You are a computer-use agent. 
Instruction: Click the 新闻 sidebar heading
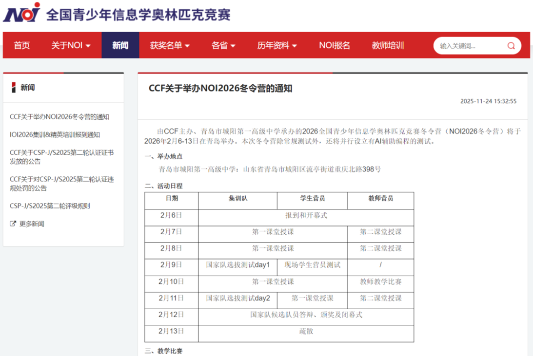point(27,88)
